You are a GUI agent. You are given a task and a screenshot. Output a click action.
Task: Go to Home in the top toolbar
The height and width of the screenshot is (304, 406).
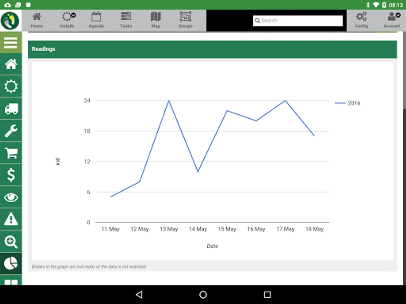tap(37, 20)
